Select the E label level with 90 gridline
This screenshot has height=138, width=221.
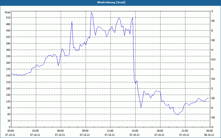click(x=212, y=108)
